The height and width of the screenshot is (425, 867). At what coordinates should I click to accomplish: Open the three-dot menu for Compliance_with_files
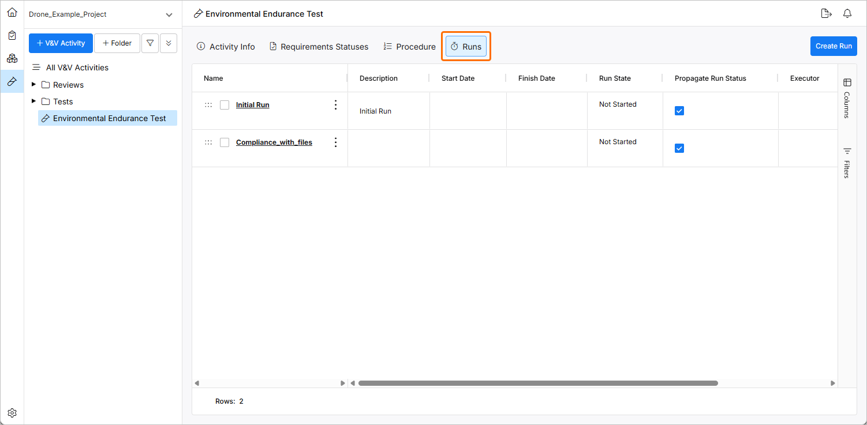click(335, 142)
